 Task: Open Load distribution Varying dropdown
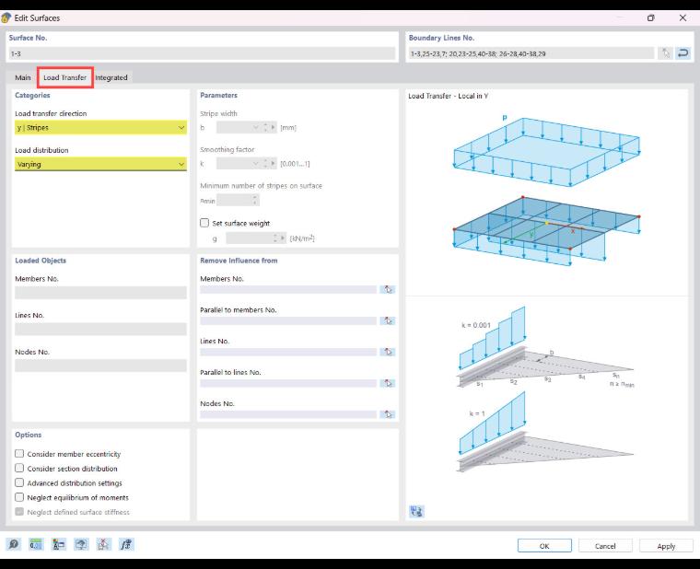(100, 164)
